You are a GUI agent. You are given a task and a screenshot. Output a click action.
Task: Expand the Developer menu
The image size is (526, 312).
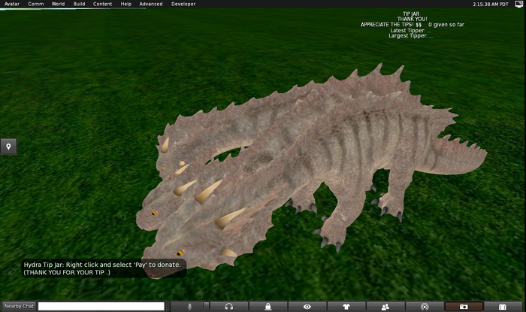(x=183, y=4)
